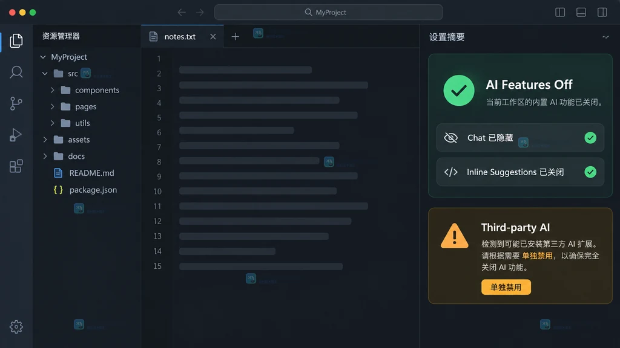Open the settings gear in activity bar
620x348 pixels.
point(16,327)
